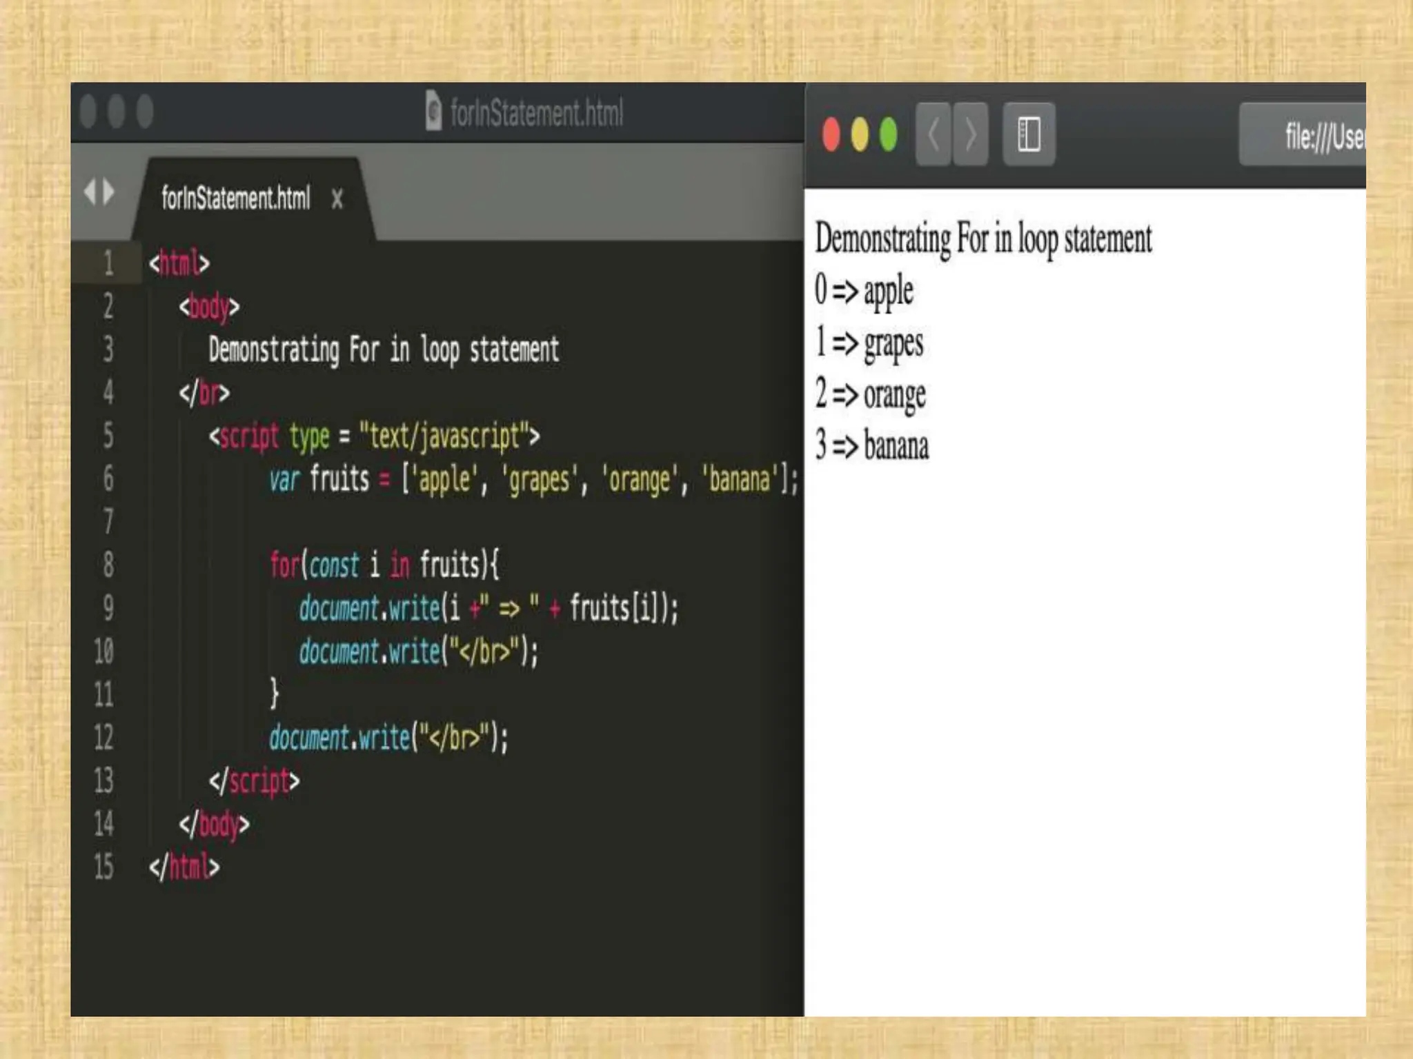
Task: Close the forInStatement.html editor tab
Action: pyautogui.click(x=337, y=199)
